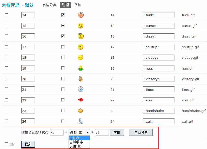Click the funk smiley emoticon image
207x149 pixels.
coord(81,15)
